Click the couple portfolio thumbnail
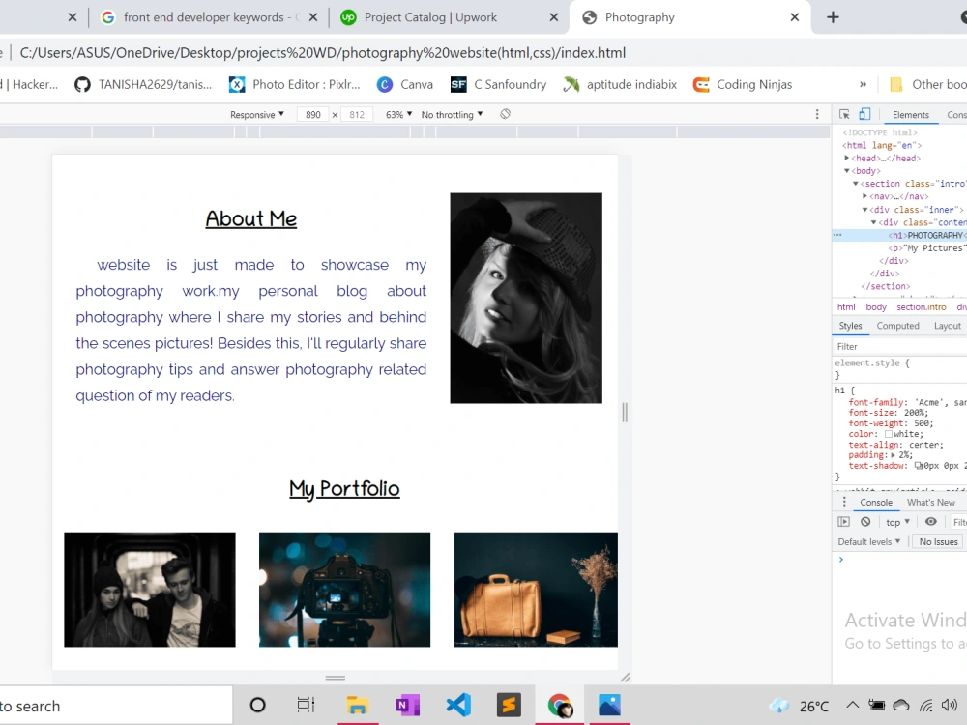This screenshot has width=967, height=725. point(150,590)
